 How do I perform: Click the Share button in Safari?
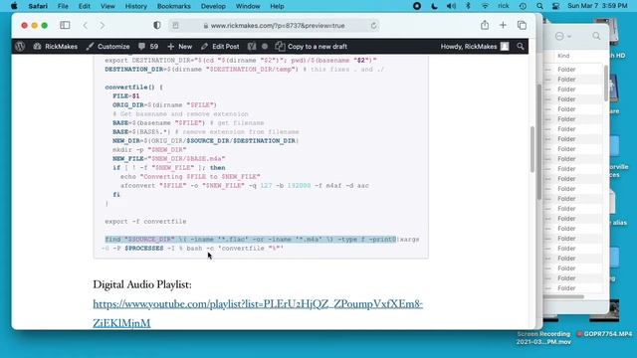(485, 25)
